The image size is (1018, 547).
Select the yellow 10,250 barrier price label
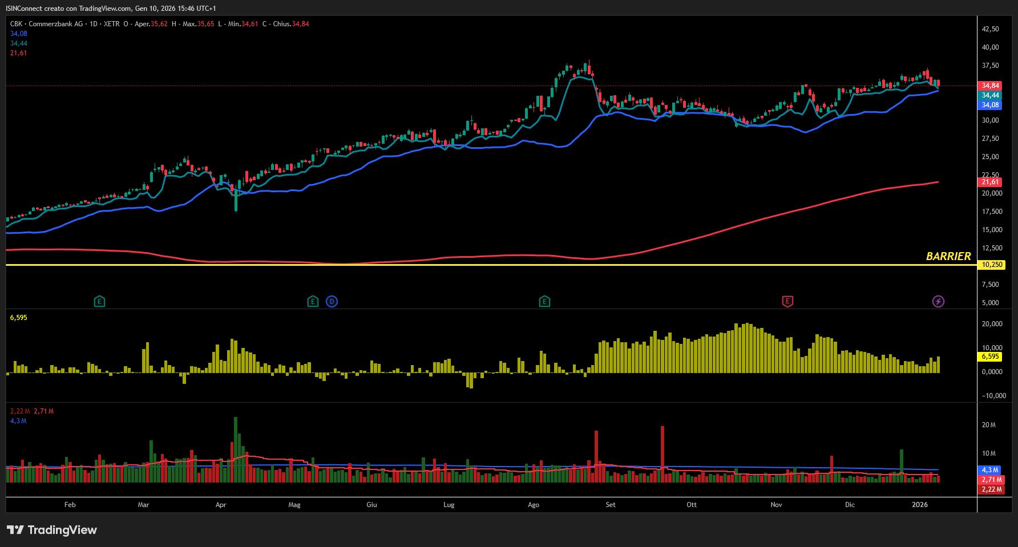pyautogui.click(x=992, y=265)
